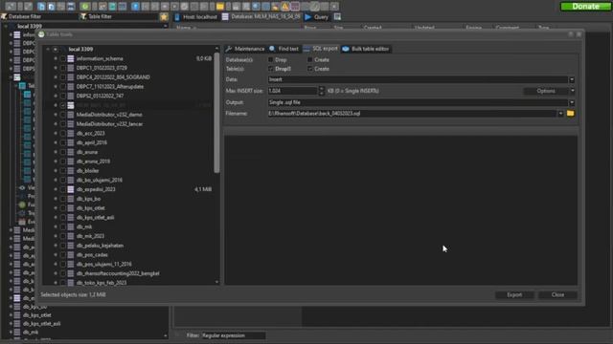Click the Max INSERT size value field

click(293, 91)
